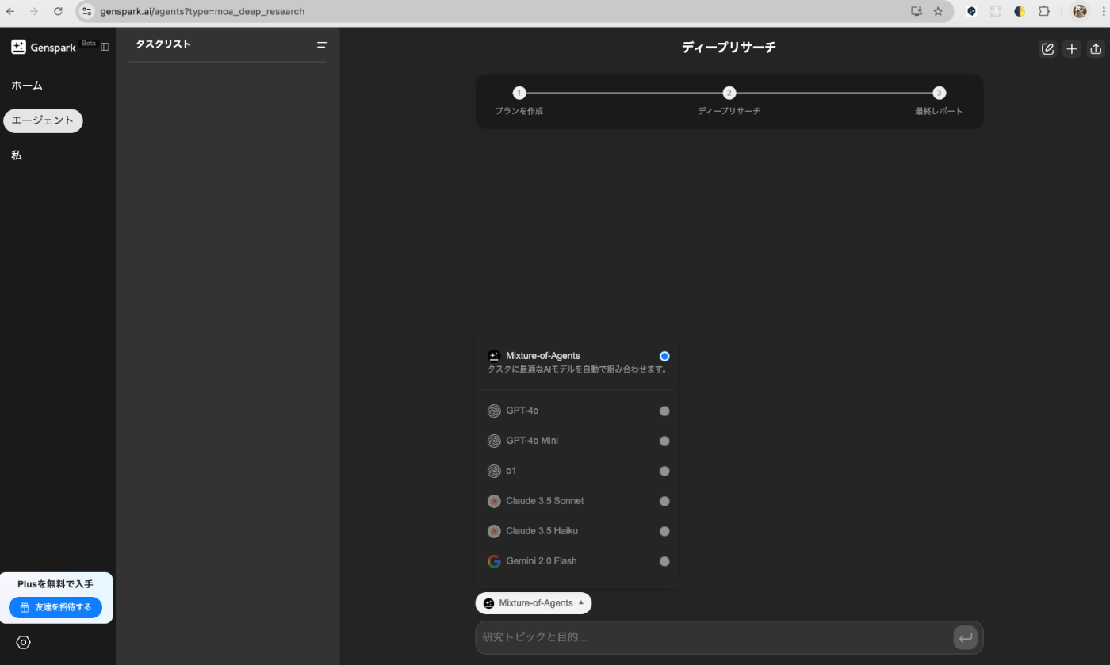Open the エージェント sidebar item
Screen dimensions: 1110x665
tap(43, 120)
